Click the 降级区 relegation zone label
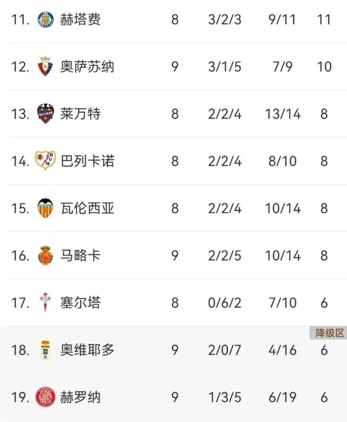Image resolution: width=347 pixels, height=422 pixels. [329, 333]
